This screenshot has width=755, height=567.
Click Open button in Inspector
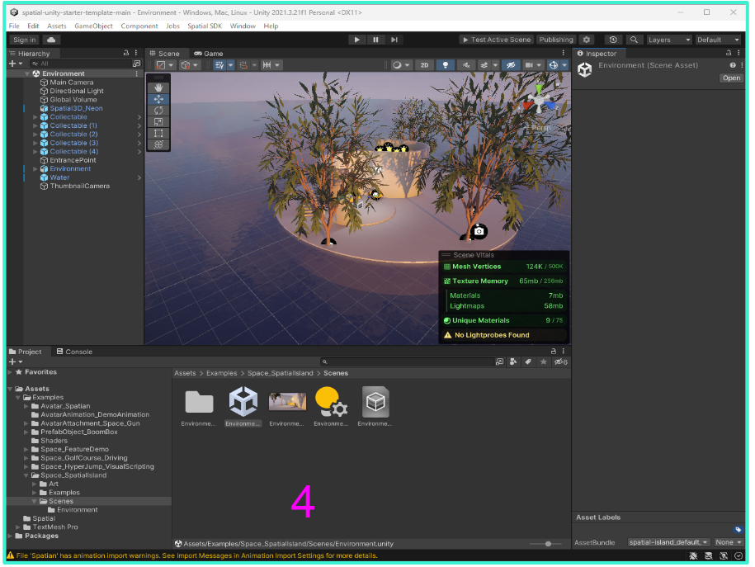coord(731,78)
